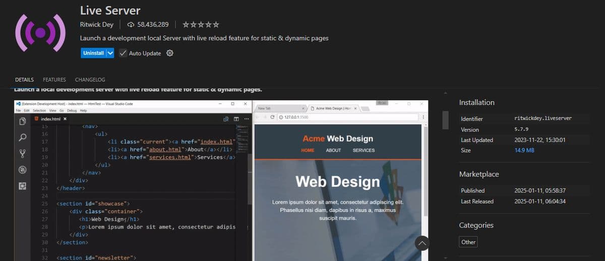Click the extension description under the title
The height and width of the screenshot is (261, 605).
204,38
